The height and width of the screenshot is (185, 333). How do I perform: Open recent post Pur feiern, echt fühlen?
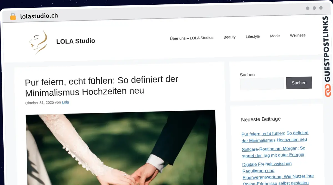coord(275,137)
